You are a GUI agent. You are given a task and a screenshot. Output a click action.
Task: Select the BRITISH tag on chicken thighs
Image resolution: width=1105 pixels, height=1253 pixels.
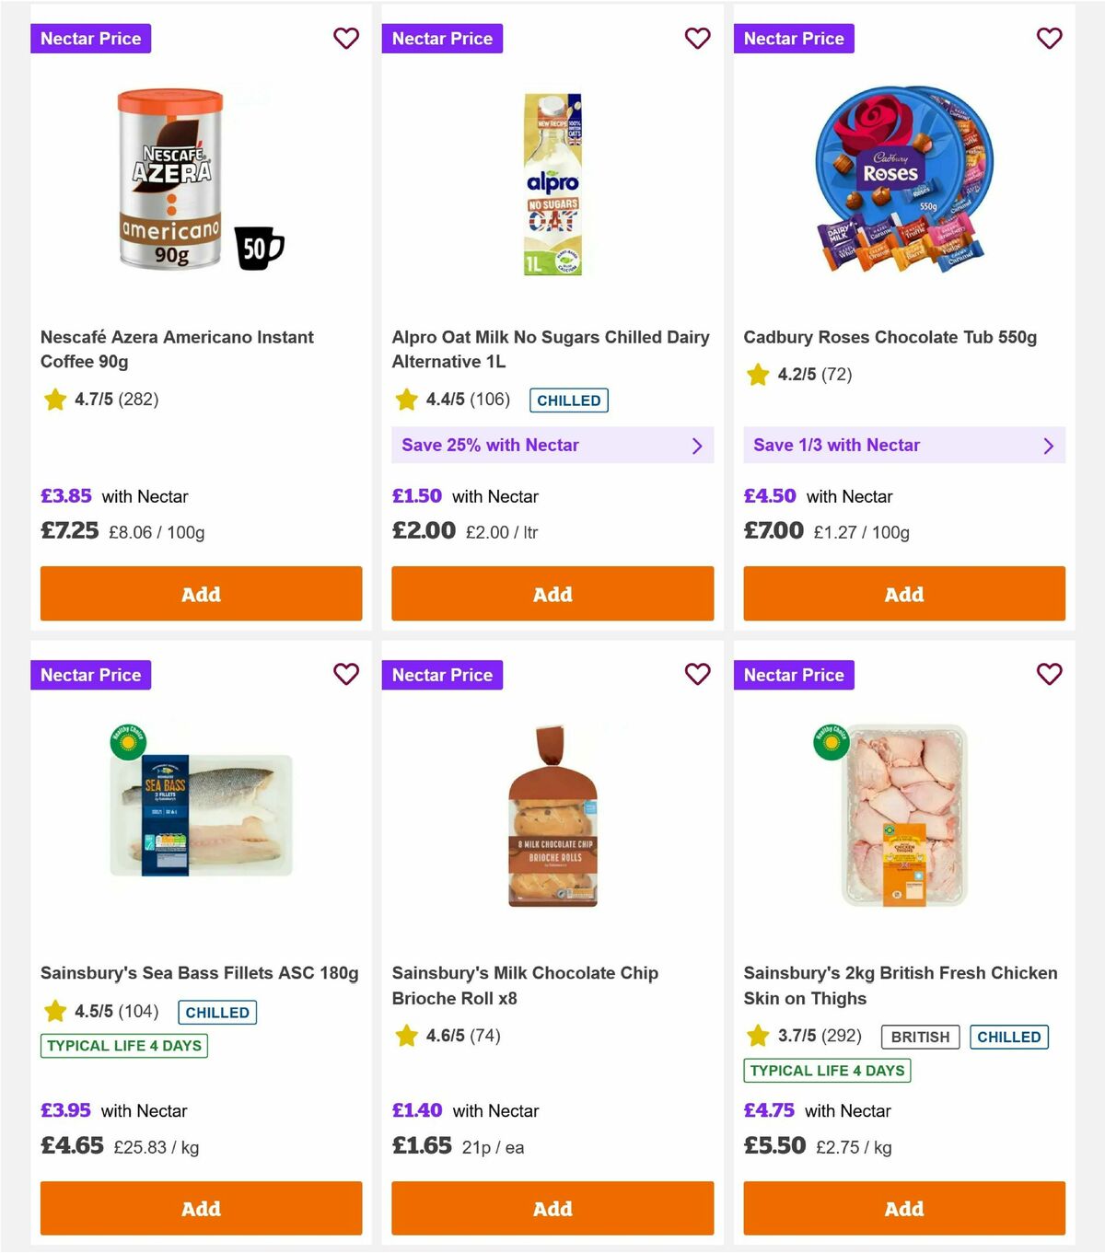pyautogui.click(x=919, y=1037)
